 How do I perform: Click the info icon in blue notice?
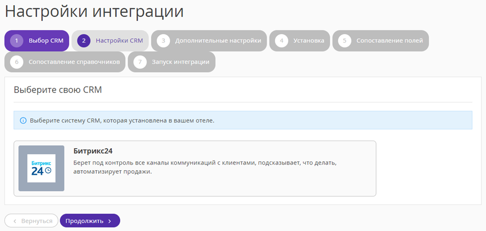[x=23, y=121]
